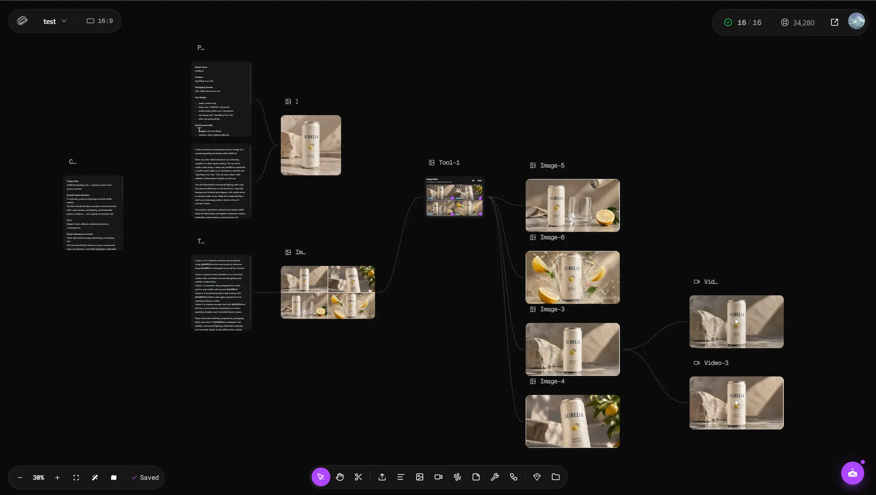Add an image node from toolbar

[x=420, y=477]
